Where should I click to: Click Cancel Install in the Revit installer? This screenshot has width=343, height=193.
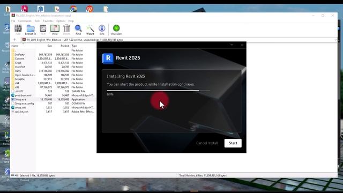[x=207, y=143]
